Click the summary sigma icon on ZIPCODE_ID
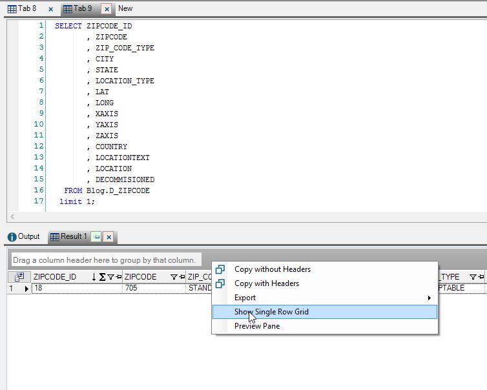 [x=102, y=276]
